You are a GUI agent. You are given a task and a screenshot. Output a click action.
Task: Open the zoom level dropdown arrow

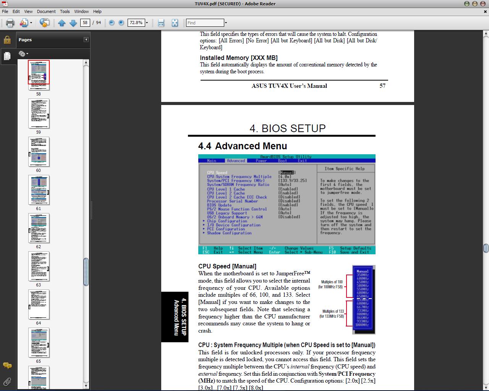pos(147,23)
